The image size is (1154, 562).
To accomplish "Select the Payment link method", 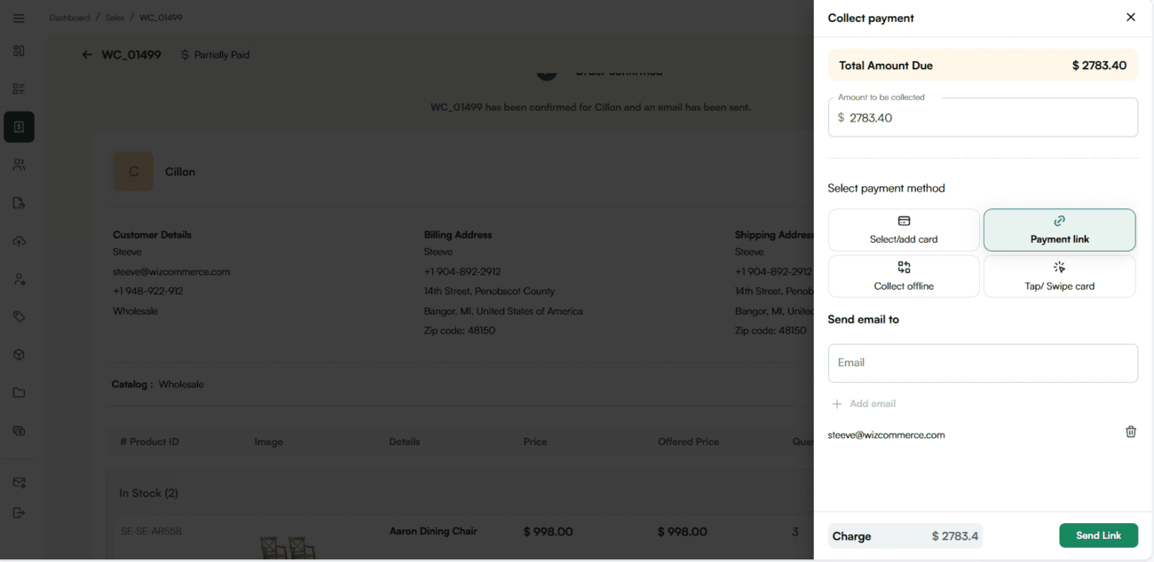I will [1059, 230].
